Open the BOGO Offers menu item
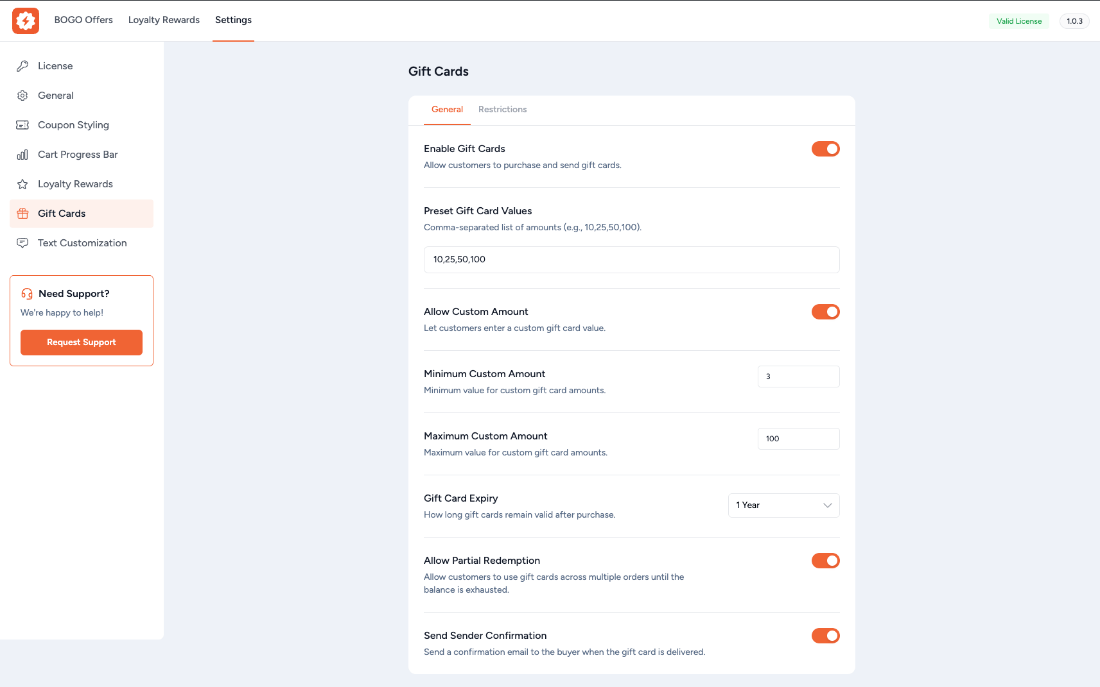The width and height of the screenshot is (1100, 687). [x=83, y=20]
